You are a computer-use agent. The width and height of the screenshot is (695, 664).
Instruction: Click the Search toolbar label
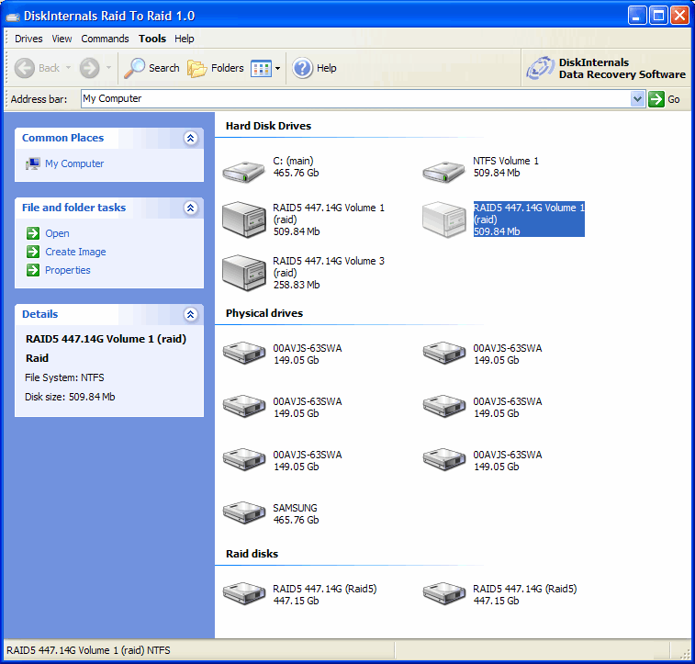tap(164, 68)
